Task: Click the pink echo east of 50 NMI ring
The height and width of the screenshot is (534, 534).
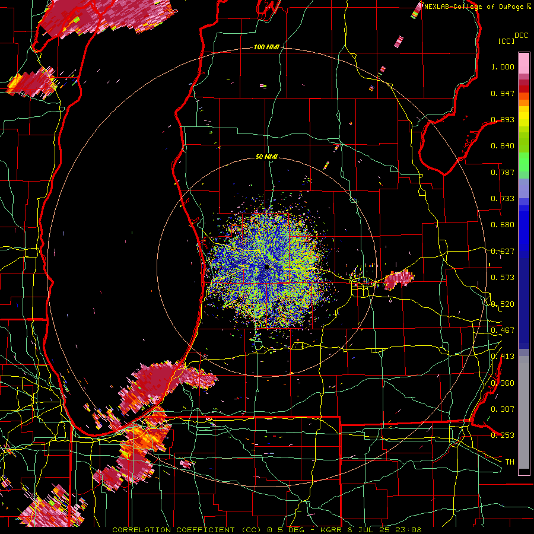Action: [399, 279]
